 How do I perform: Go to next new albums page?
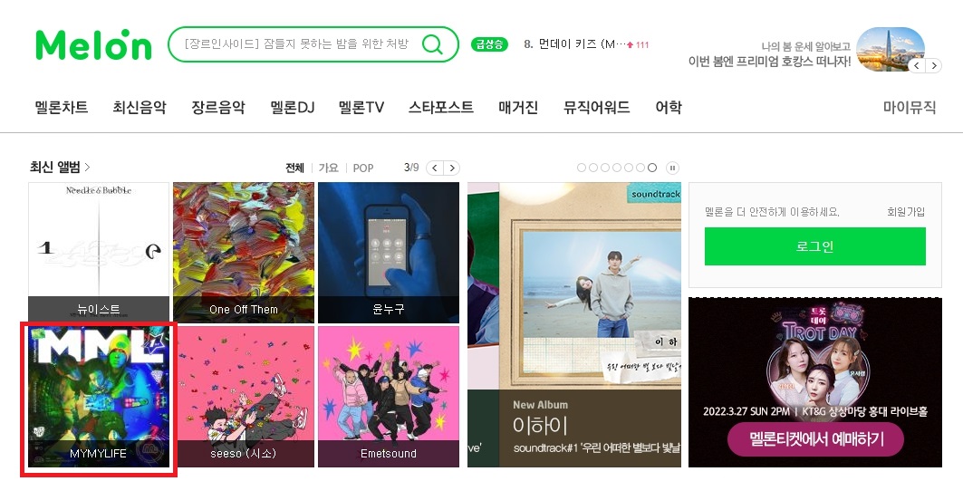pyautogui.click(x=451, y=168)
